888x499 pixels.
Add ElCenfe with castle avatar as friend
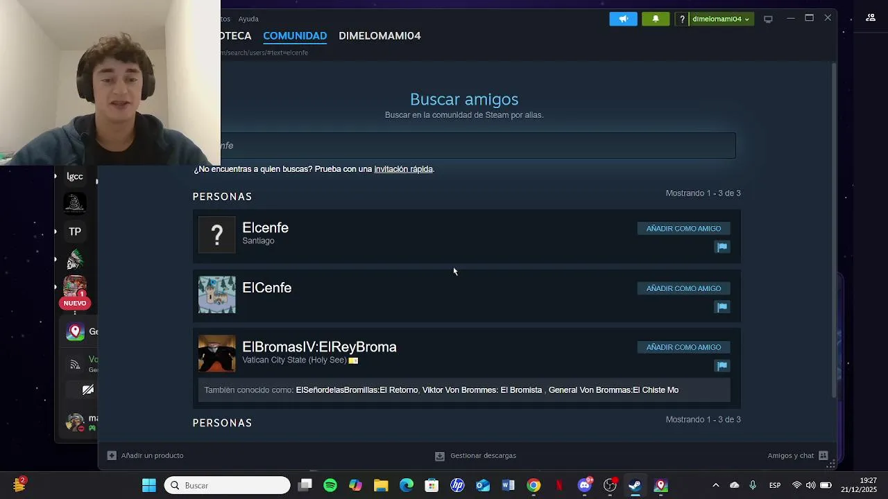(683, 288)
